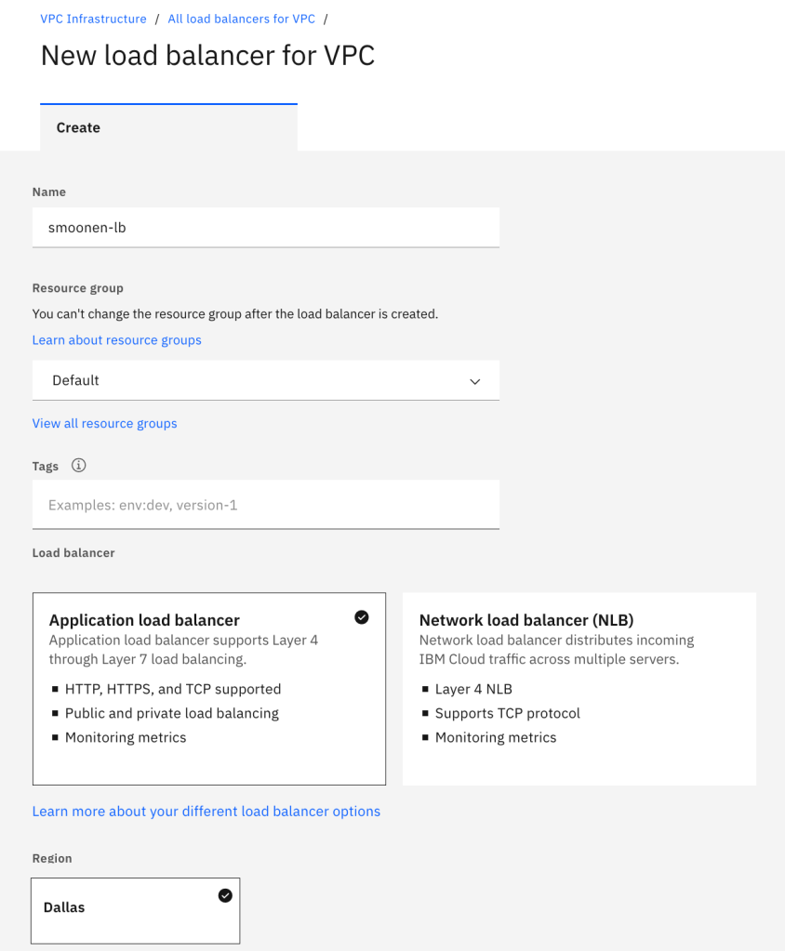Click the checkmark icon on Application load balancer
The height and width of the screenshot is (951, 785).
[362, 617]
